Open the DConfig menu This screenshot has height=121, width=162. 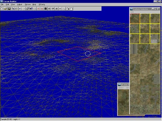click(42, 5)
